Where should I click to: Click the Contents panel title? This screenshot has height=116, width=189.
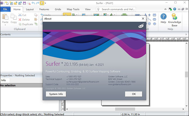5,34
